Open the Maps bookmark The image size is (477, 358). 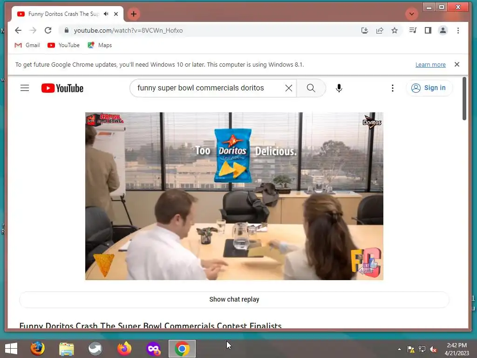pyautogui.click(x=100, y=45)
